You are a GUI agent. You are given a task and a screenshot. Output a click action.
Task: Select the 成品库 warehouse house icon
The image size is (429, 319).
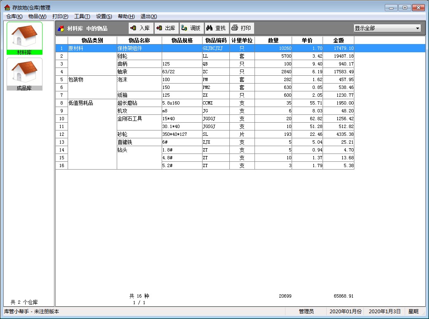[24, 72]
